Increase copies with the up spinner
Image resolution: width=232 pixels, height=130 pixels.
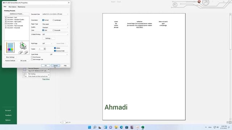(45, 48)
